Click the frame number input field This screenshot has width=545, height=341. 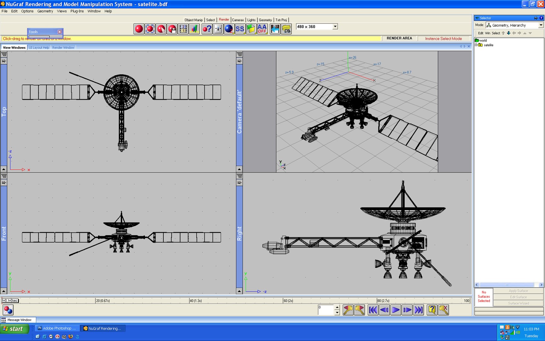[x=326, y=310]
